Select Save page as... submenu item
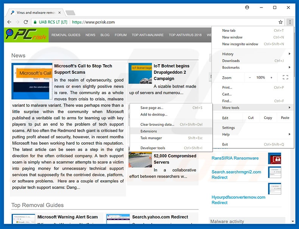Viewport: 299px width, 229px height. coord(171,108)
